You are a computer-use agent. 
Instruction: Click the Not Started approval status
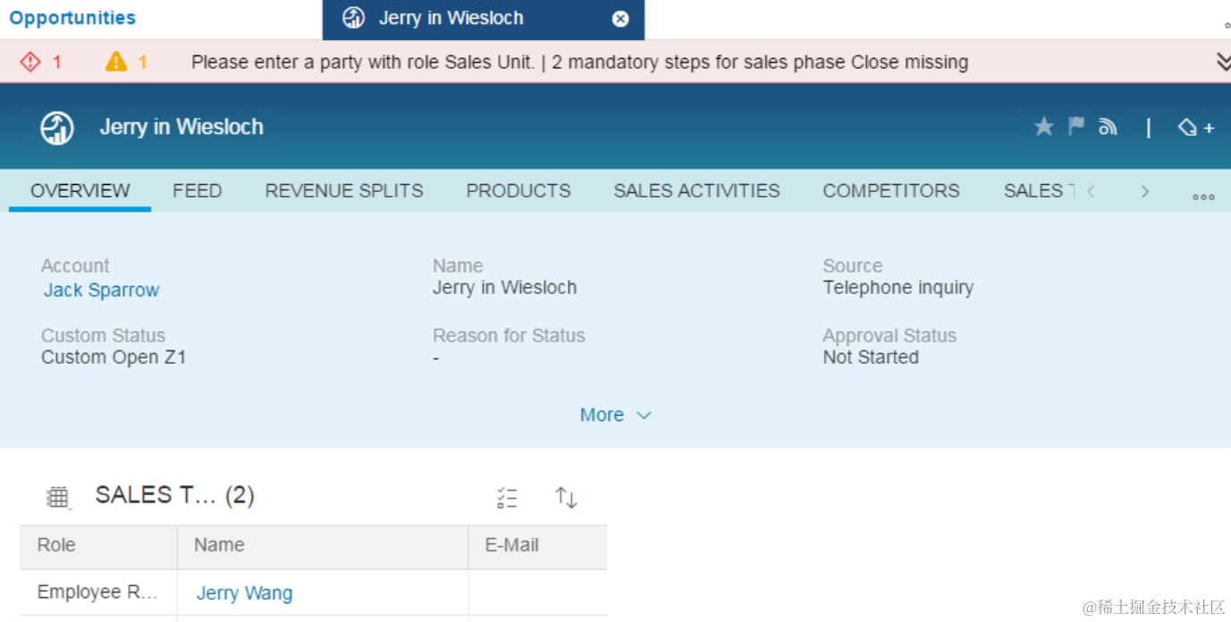871,357
